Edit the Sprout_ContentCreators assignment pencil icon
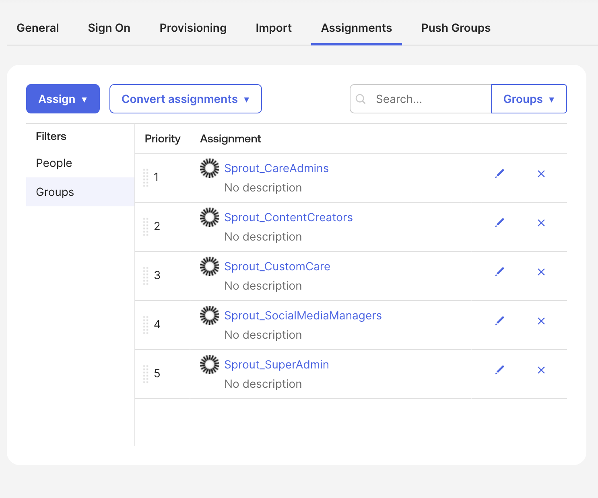 (x=499, y=223)
